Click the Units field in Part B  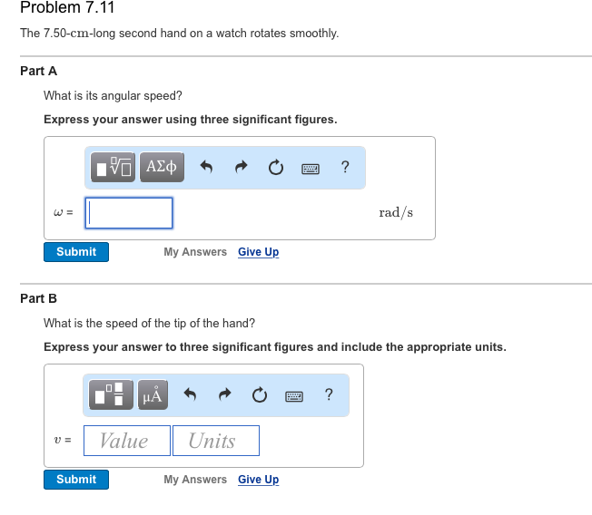click(215, 441)
